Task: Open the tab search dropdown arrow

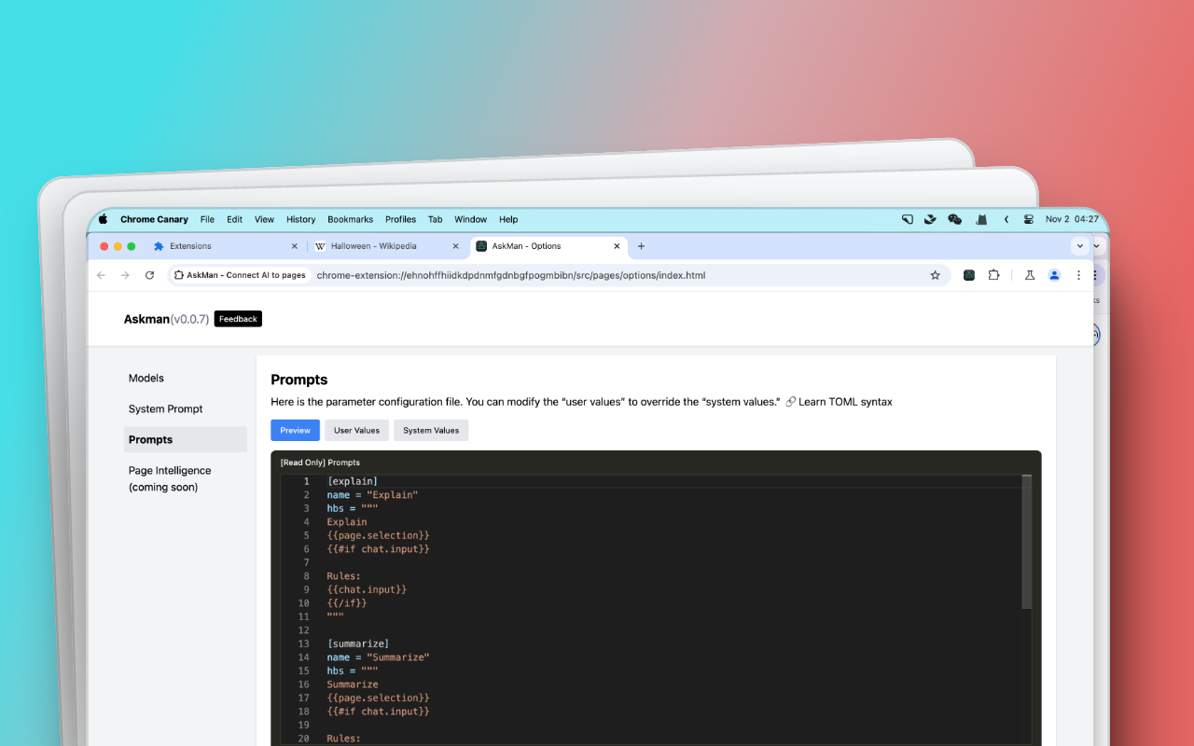Action: [x=1080, y=246]
